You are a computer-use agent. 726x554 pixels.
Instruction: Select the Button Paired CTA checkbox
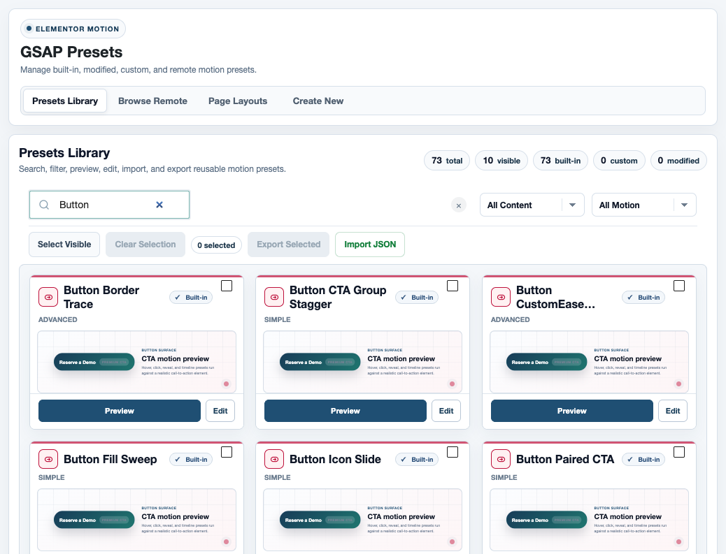pos(678,452)
